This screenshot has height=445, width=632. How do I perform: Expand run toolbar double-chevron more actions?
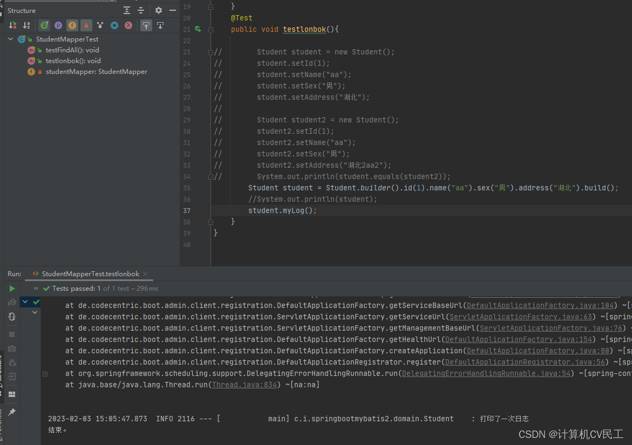[x=36, y=289]
